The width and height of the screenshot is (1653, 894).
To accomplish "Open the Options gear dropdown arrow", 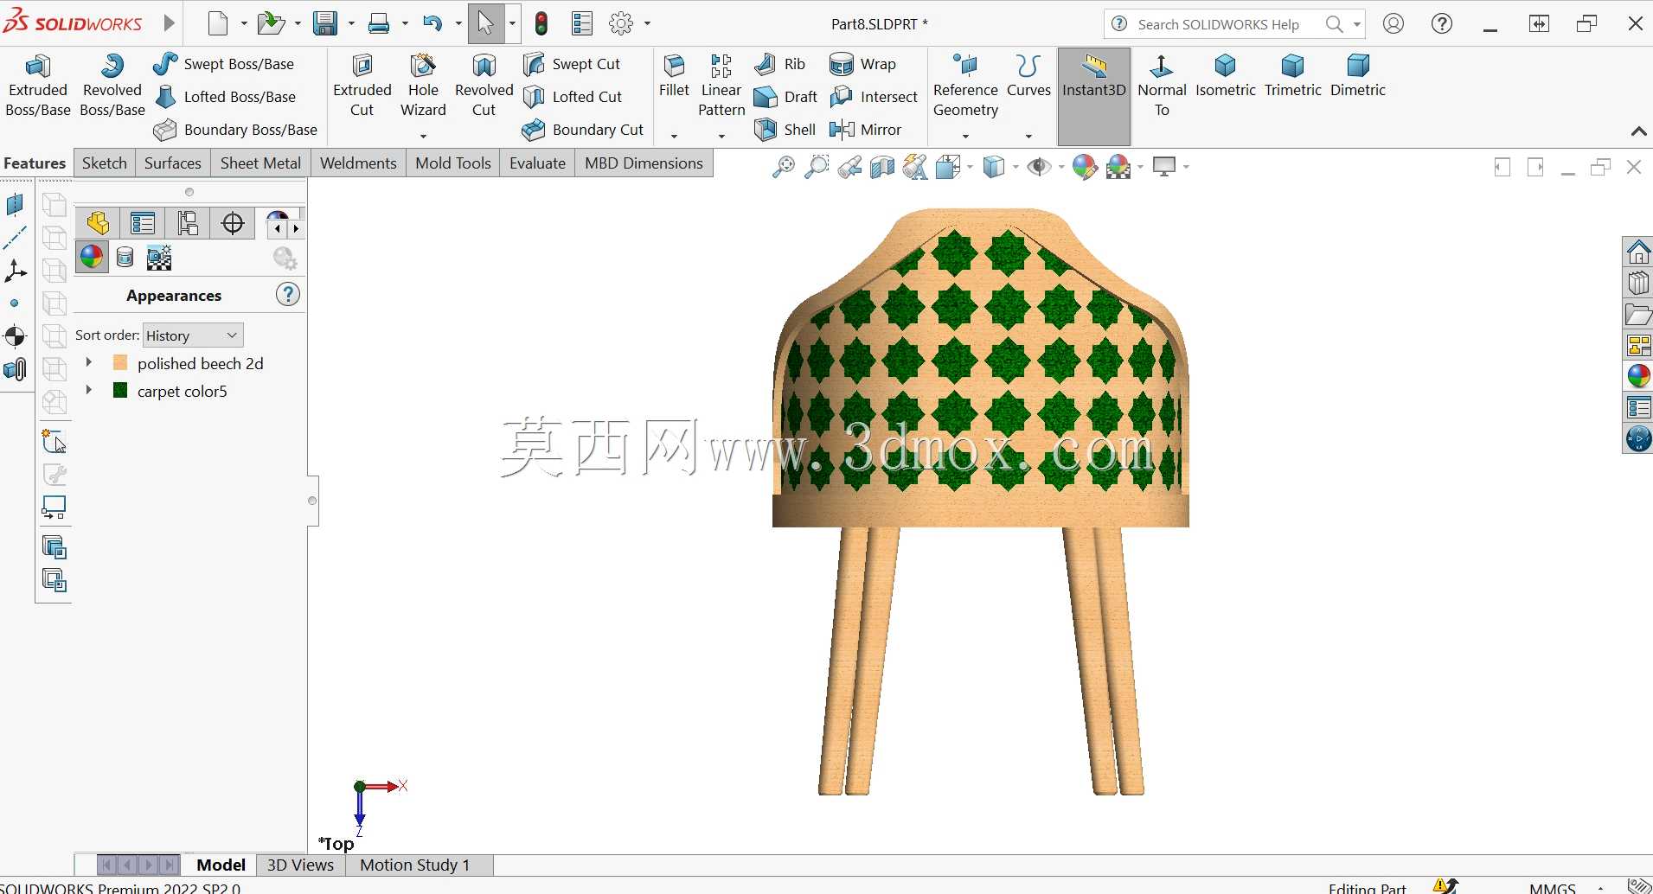I will (647, 24).
